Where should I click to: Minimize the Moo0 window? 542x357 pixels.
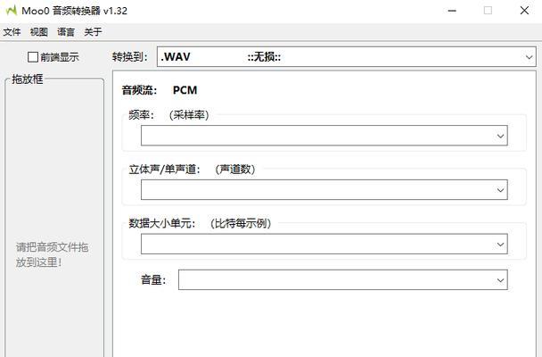(452, 11)
